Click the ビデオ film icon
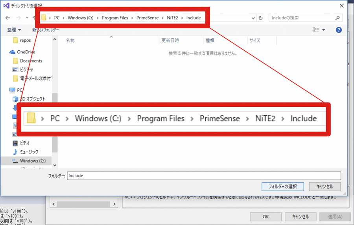Image resolution: width=354 pixels, height=225 pixels. point(15,143)
